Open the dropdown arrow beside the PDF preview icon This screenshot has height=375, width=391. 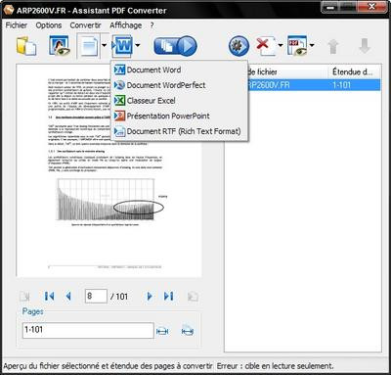click(x=312, y=45)
